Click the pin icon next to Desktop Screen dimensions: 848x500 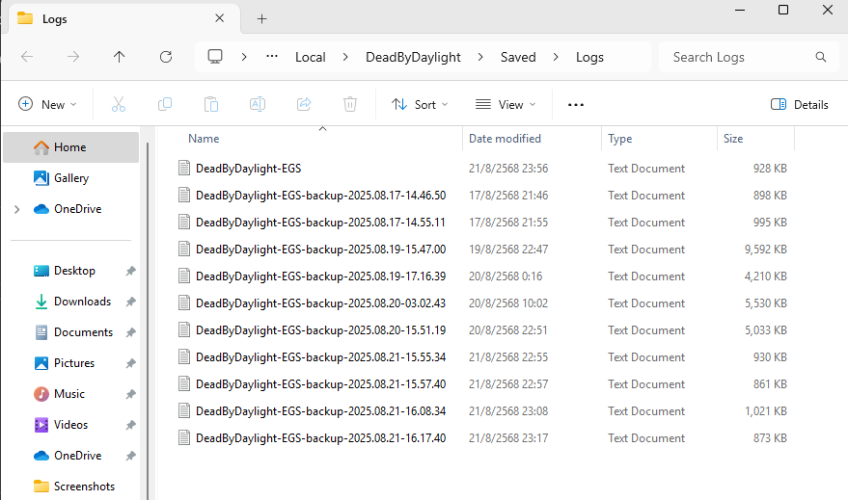130,271
